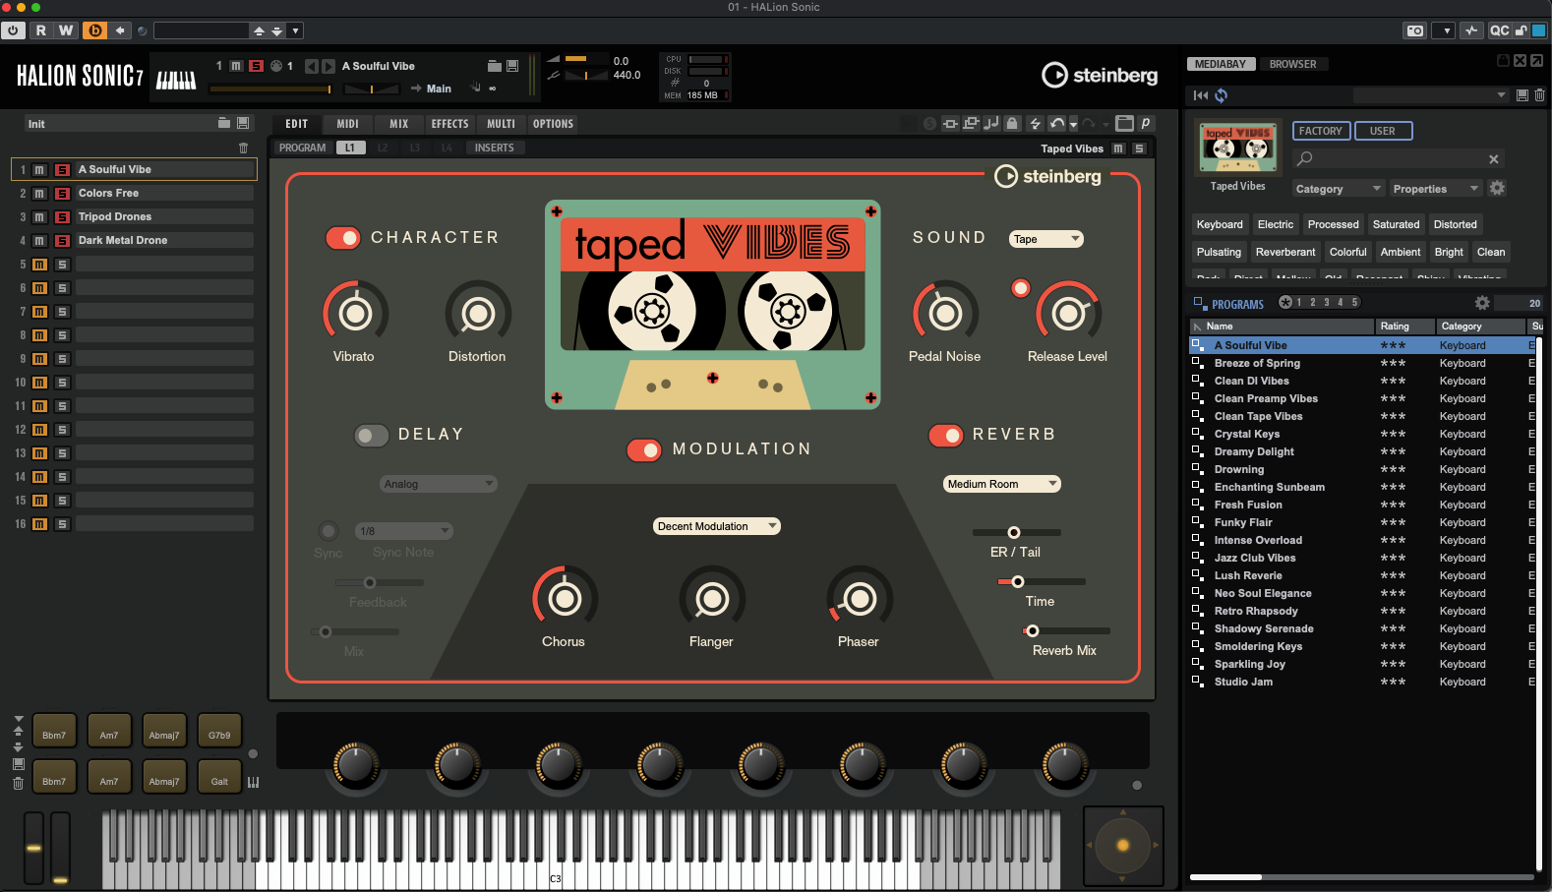The image size is (1552, 892).
Task: Trigger the G7b9 chord pad
Action: point(219,735)
